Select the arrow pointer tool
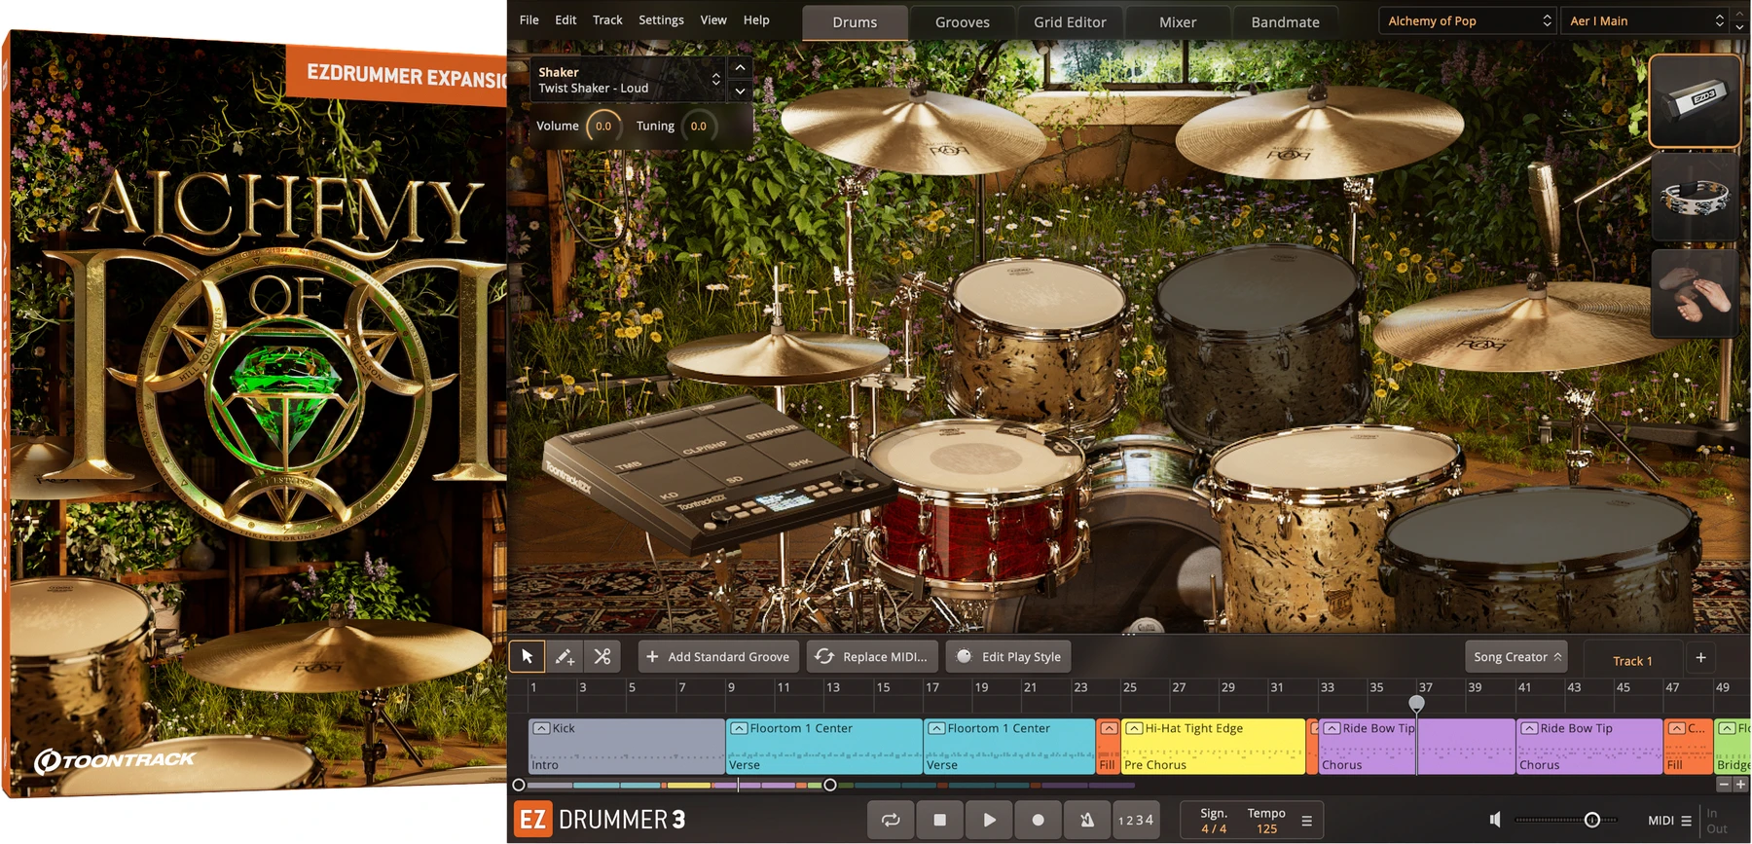The width and height of the screenshot is (1752, 844). point(527,657)
